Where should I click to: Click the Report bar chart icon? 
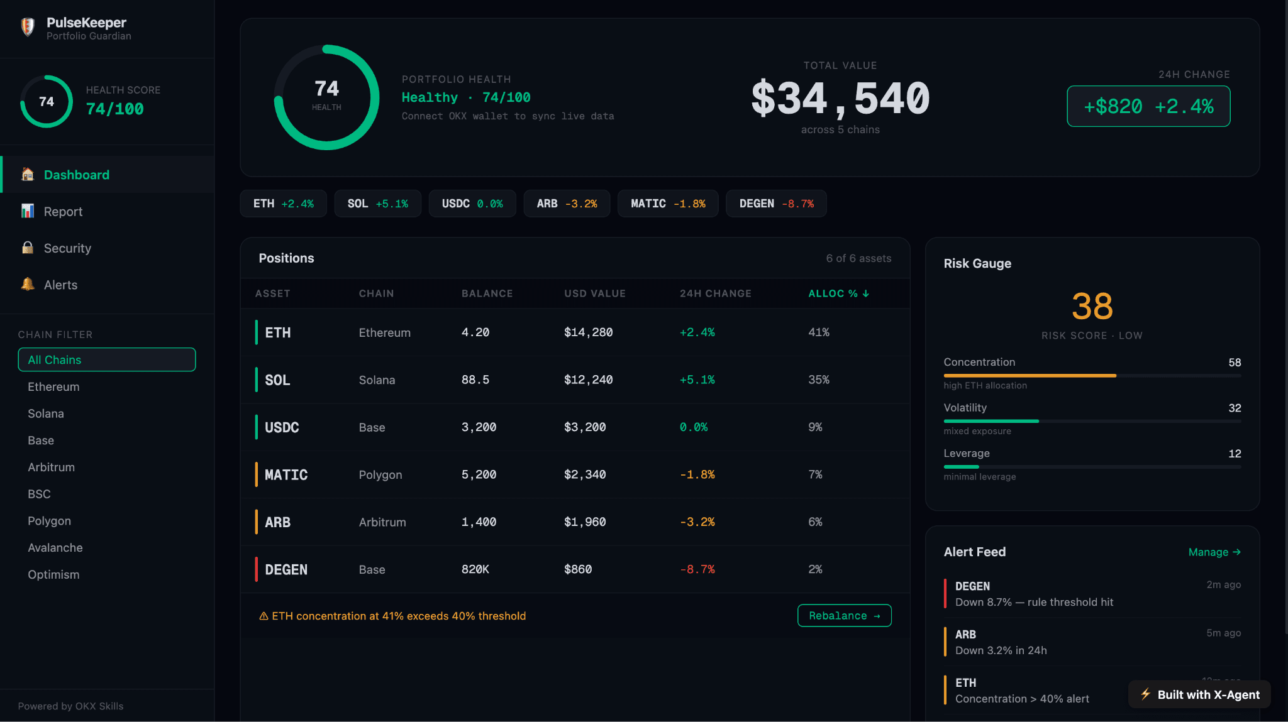28,211
